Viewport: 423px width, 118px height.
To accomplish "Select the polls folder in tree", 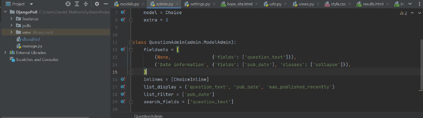I will click(x=23, y=26).
